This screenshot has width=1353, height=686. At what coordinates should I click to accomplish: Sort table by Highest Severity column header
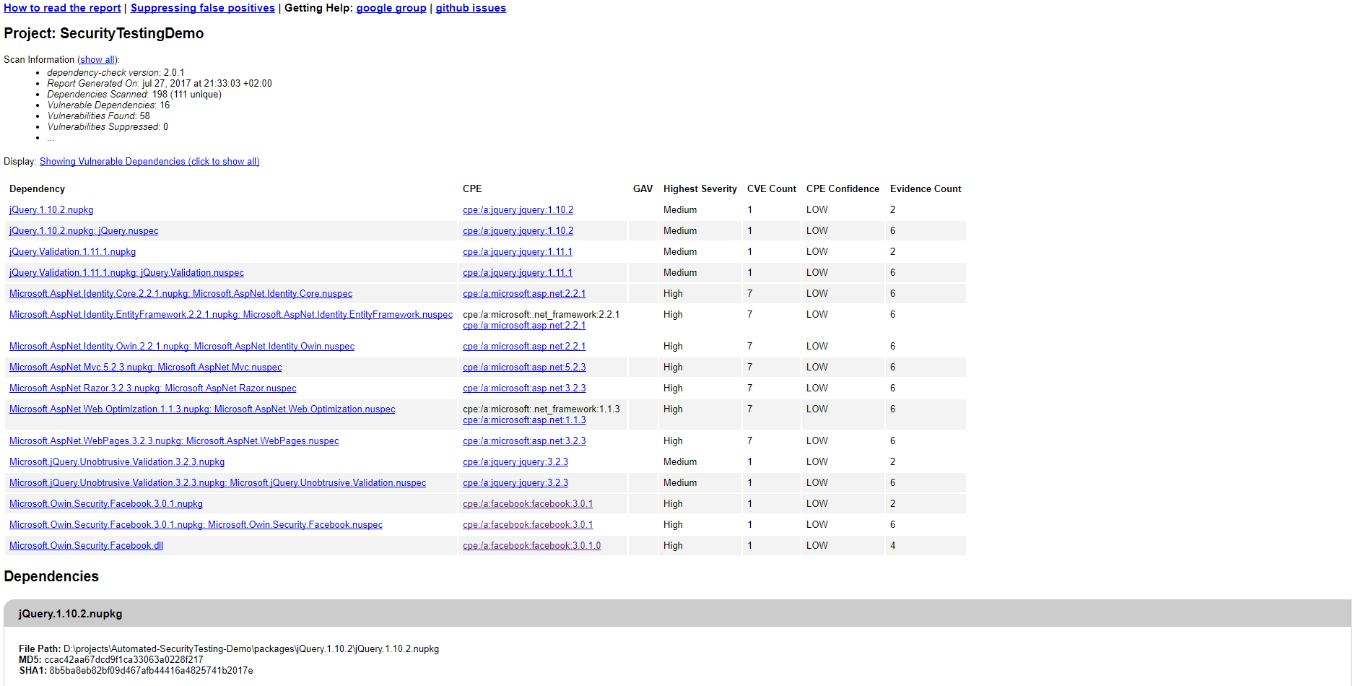click(x=700, y=189)
